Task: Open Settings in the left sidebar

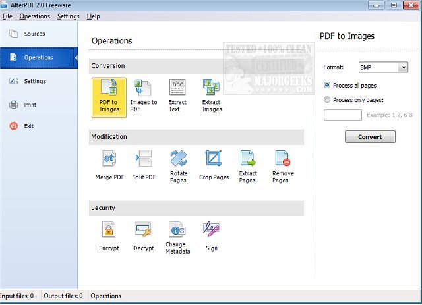Action: 35,81
